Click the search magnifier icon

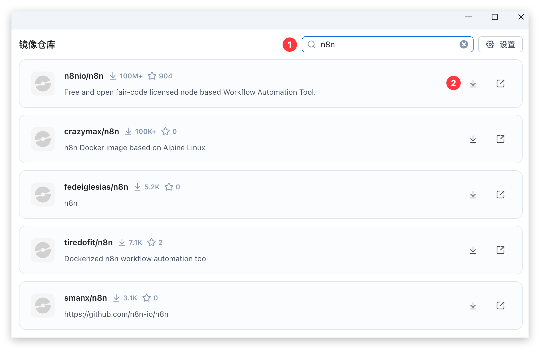pos(311,44)
